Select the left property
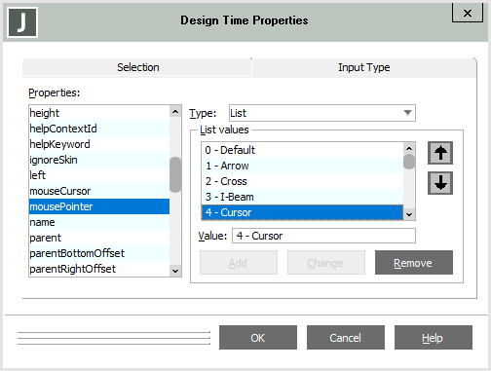The image size is (491, 371). pos(99,175)
